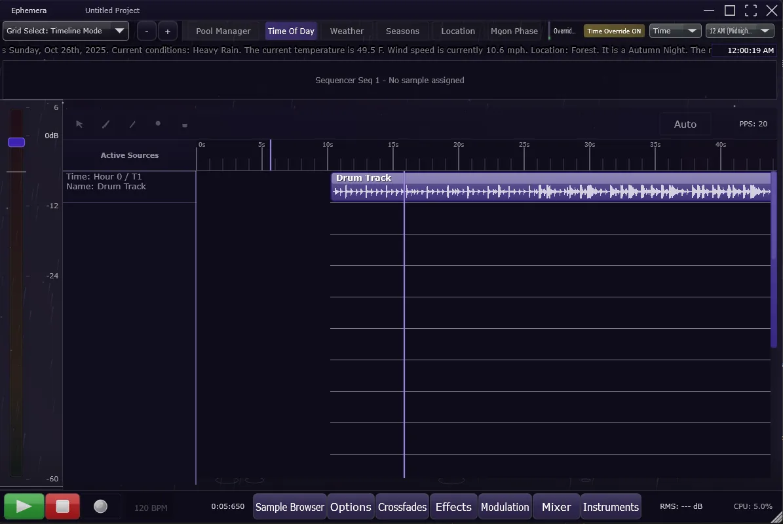
Task: Open the Grid Select Timeline Mode dropdown
Action: tap(66, 31)
